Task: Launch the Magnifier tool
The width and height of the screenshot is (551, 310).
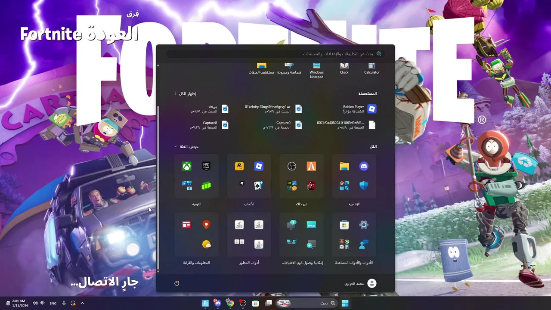Action: point(311,244)
